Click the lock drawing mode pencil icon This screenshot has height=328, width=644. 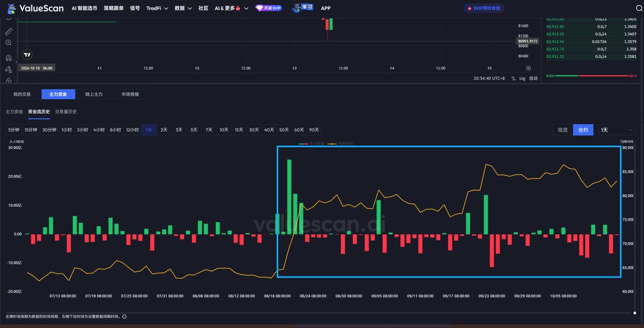[9, 69]
